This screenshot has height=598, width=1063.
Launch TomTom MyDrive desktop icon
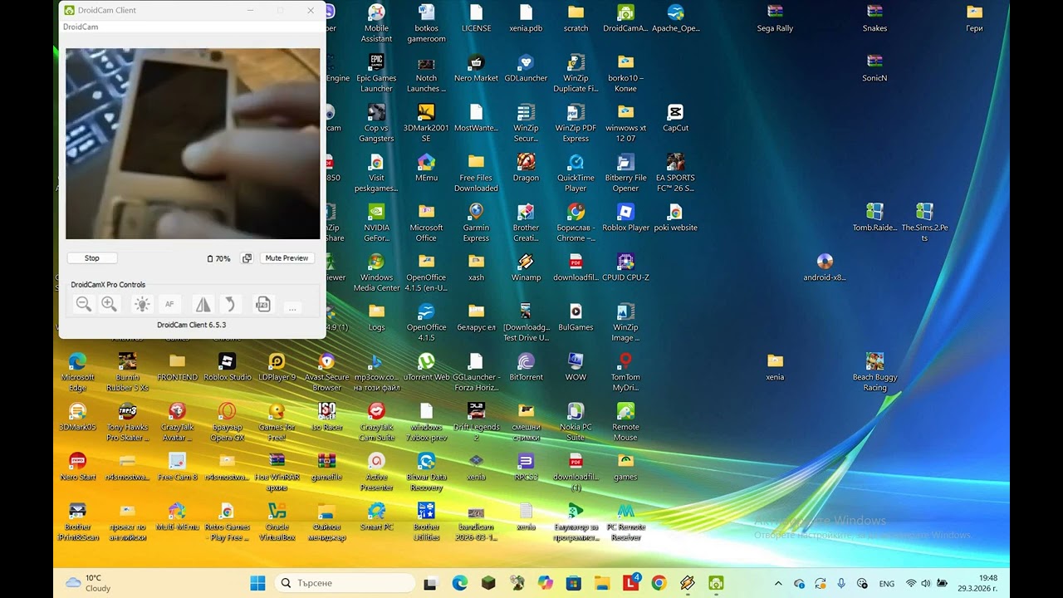pyautogui.click(x=625, y=372)
